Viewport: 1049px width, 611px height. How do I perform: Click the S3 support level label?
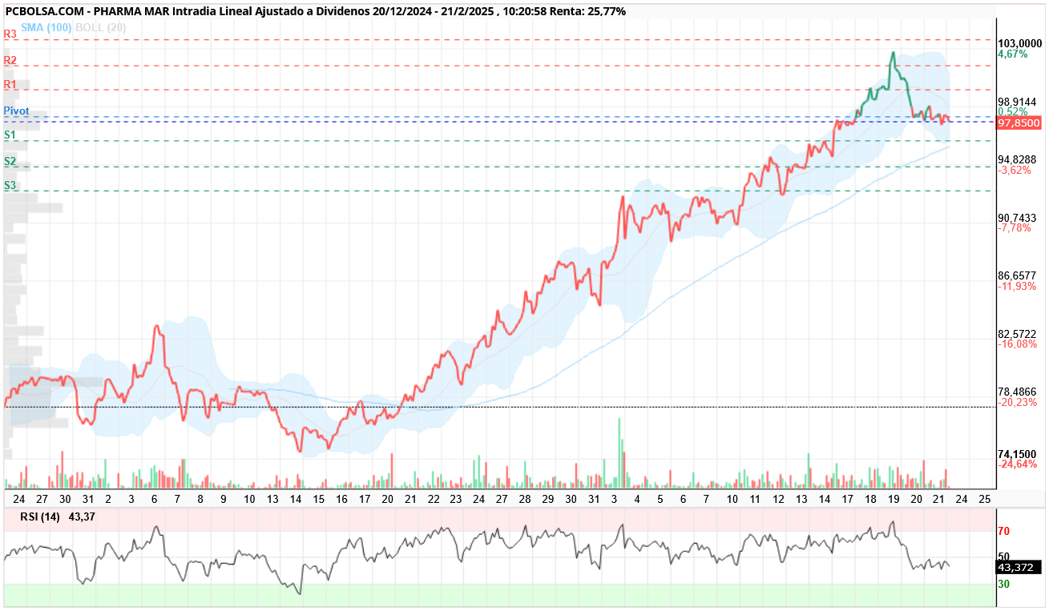click(10, 185)
